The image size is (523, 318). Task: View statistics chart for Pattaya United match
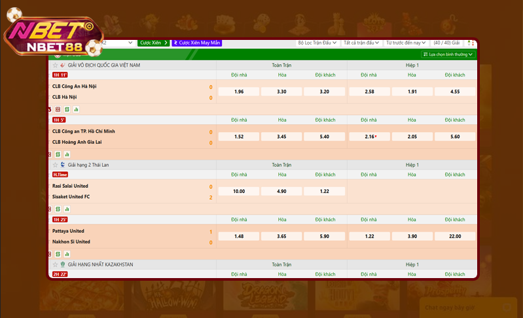pyautogui.click(x=67, y=254)
